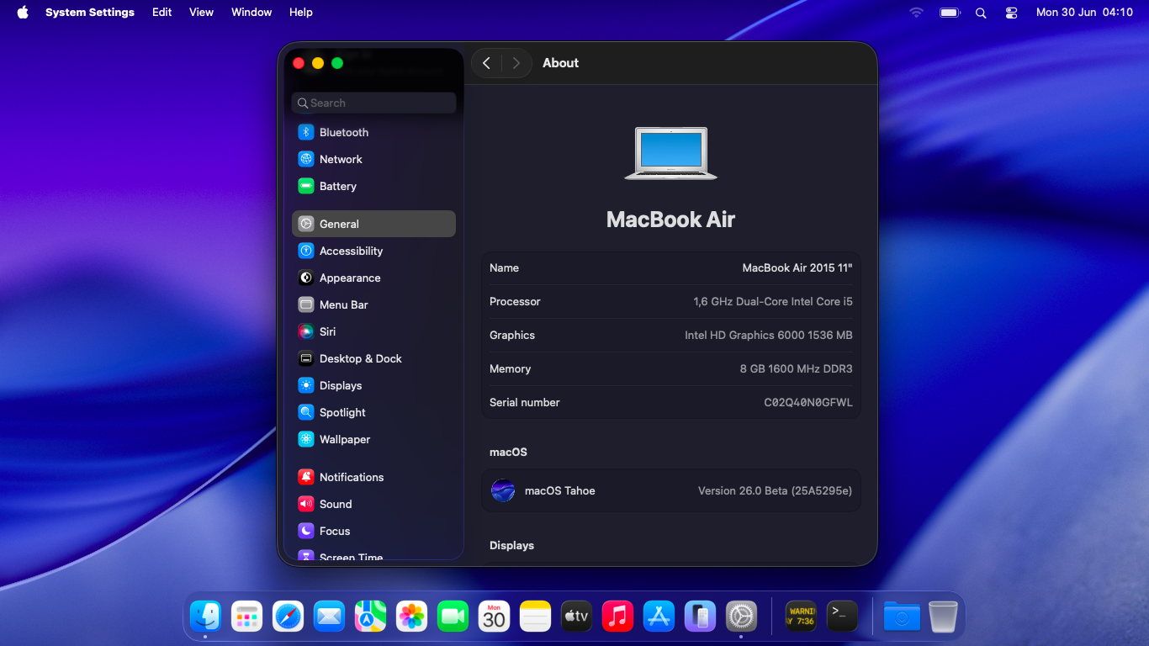
Task: Launch Photos from the Dock
Action: (411, 617)
